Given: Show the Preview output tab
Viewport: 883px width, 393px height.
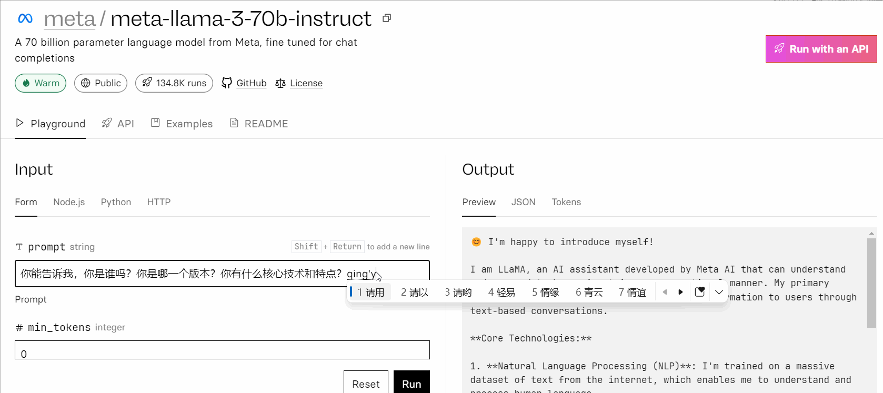Looking at the screenshot, I should point(479,202).
